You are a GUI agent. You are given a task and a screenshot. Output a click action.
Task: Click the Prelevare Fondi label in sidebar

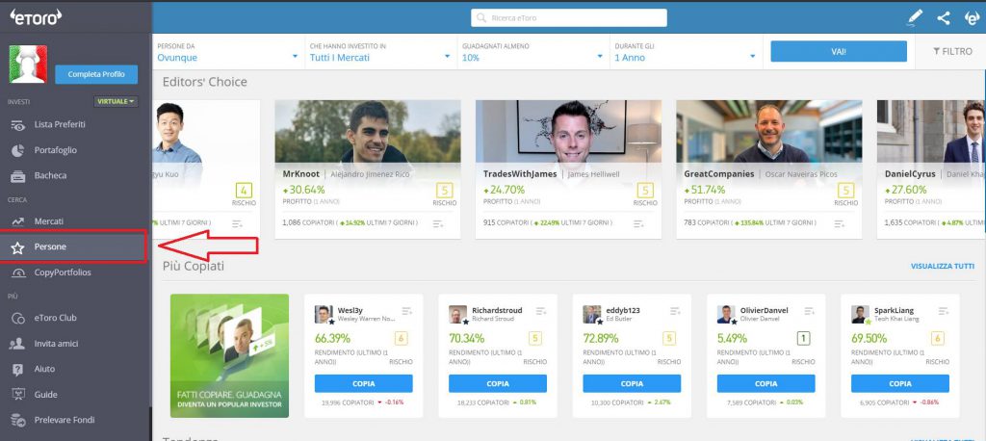(x=65, y=420)
